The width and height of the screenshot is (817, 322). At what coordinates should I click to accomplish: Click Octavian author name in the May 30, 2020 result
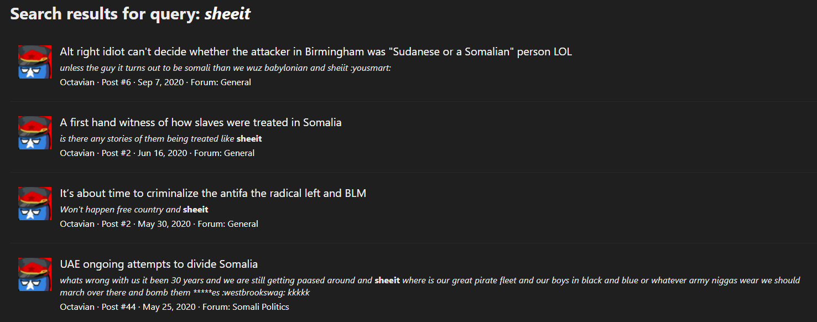[x=77, y=224]
